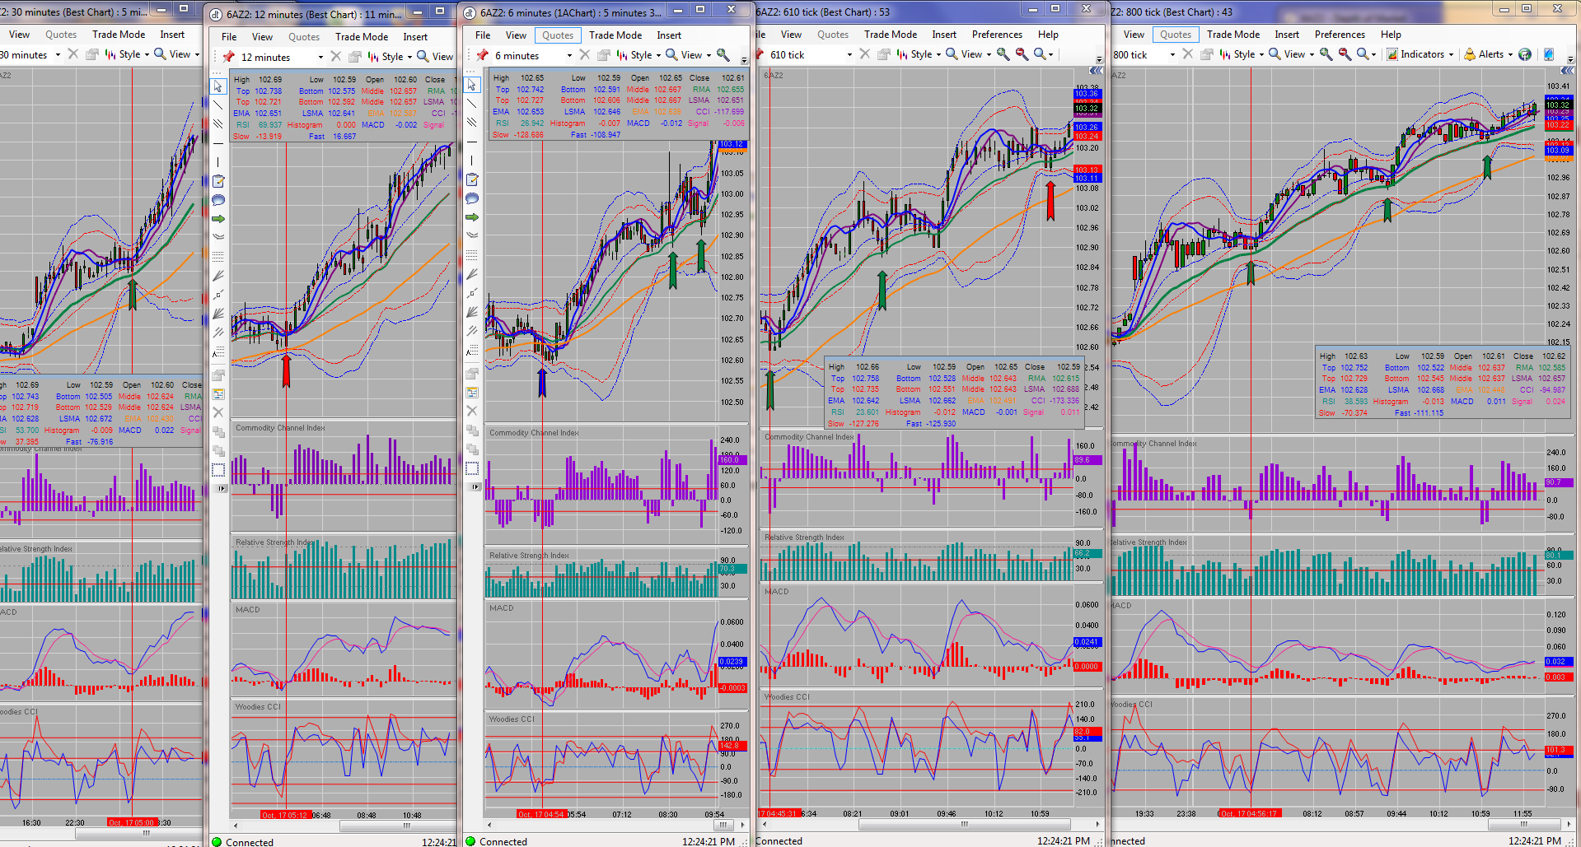Click refresh globe icon in 800 tick toolbar
The height and width of the screenshot is (847, 1581).
pos(1525,54)
